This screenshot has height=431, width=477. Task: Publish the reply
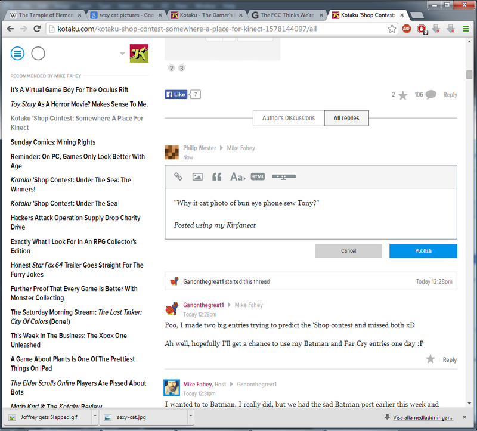tap(423, 251)
